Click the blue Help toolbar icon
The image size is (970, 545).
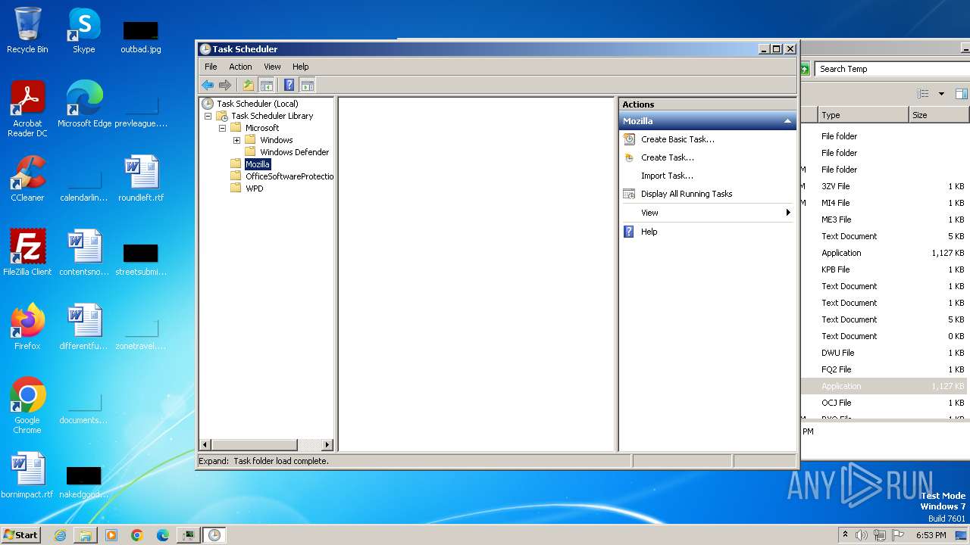tap(289, 85)
